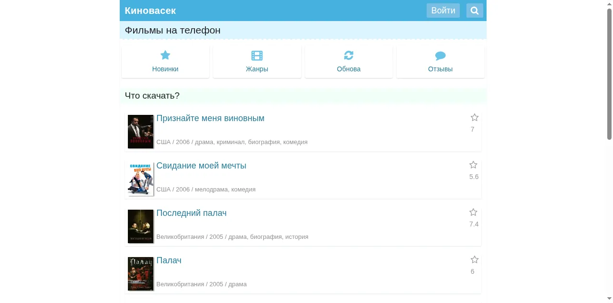Open the Новинки section label

click(x=165, y=69)
